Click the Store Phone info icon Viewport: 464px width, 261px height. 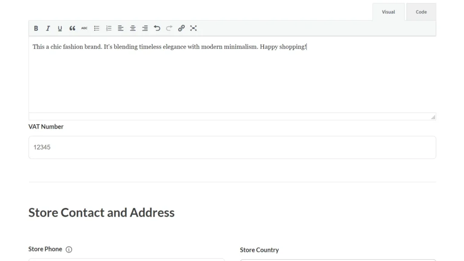(x=69, y=249)
